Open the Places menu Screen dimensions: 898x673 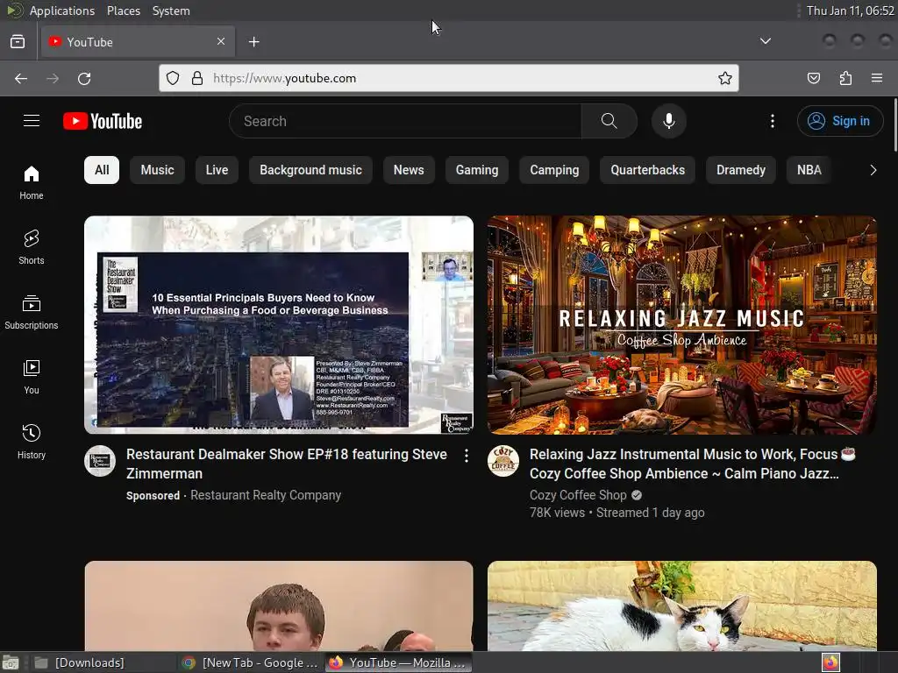[124, 11]
